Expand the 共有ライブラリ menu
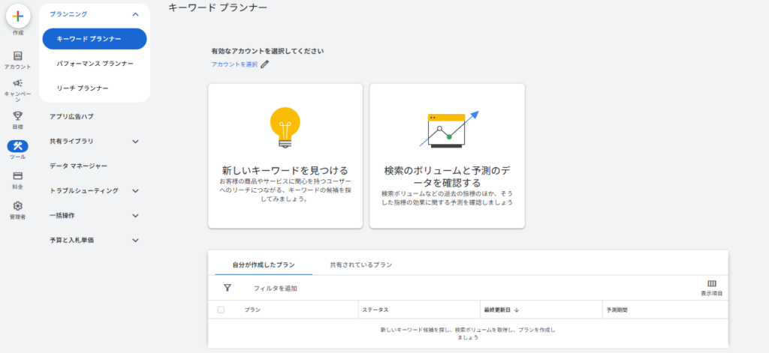769x353 pixels. 135,141
